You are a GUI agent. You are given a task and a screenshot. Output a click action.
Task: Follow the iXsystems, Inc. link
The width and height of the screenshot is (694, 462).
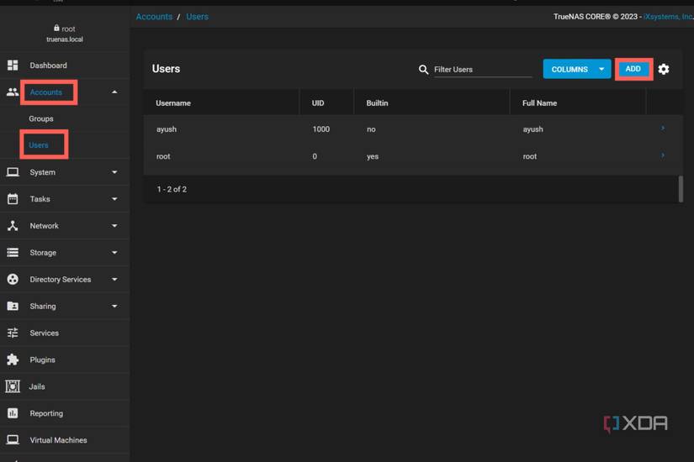tap(668, 16)
